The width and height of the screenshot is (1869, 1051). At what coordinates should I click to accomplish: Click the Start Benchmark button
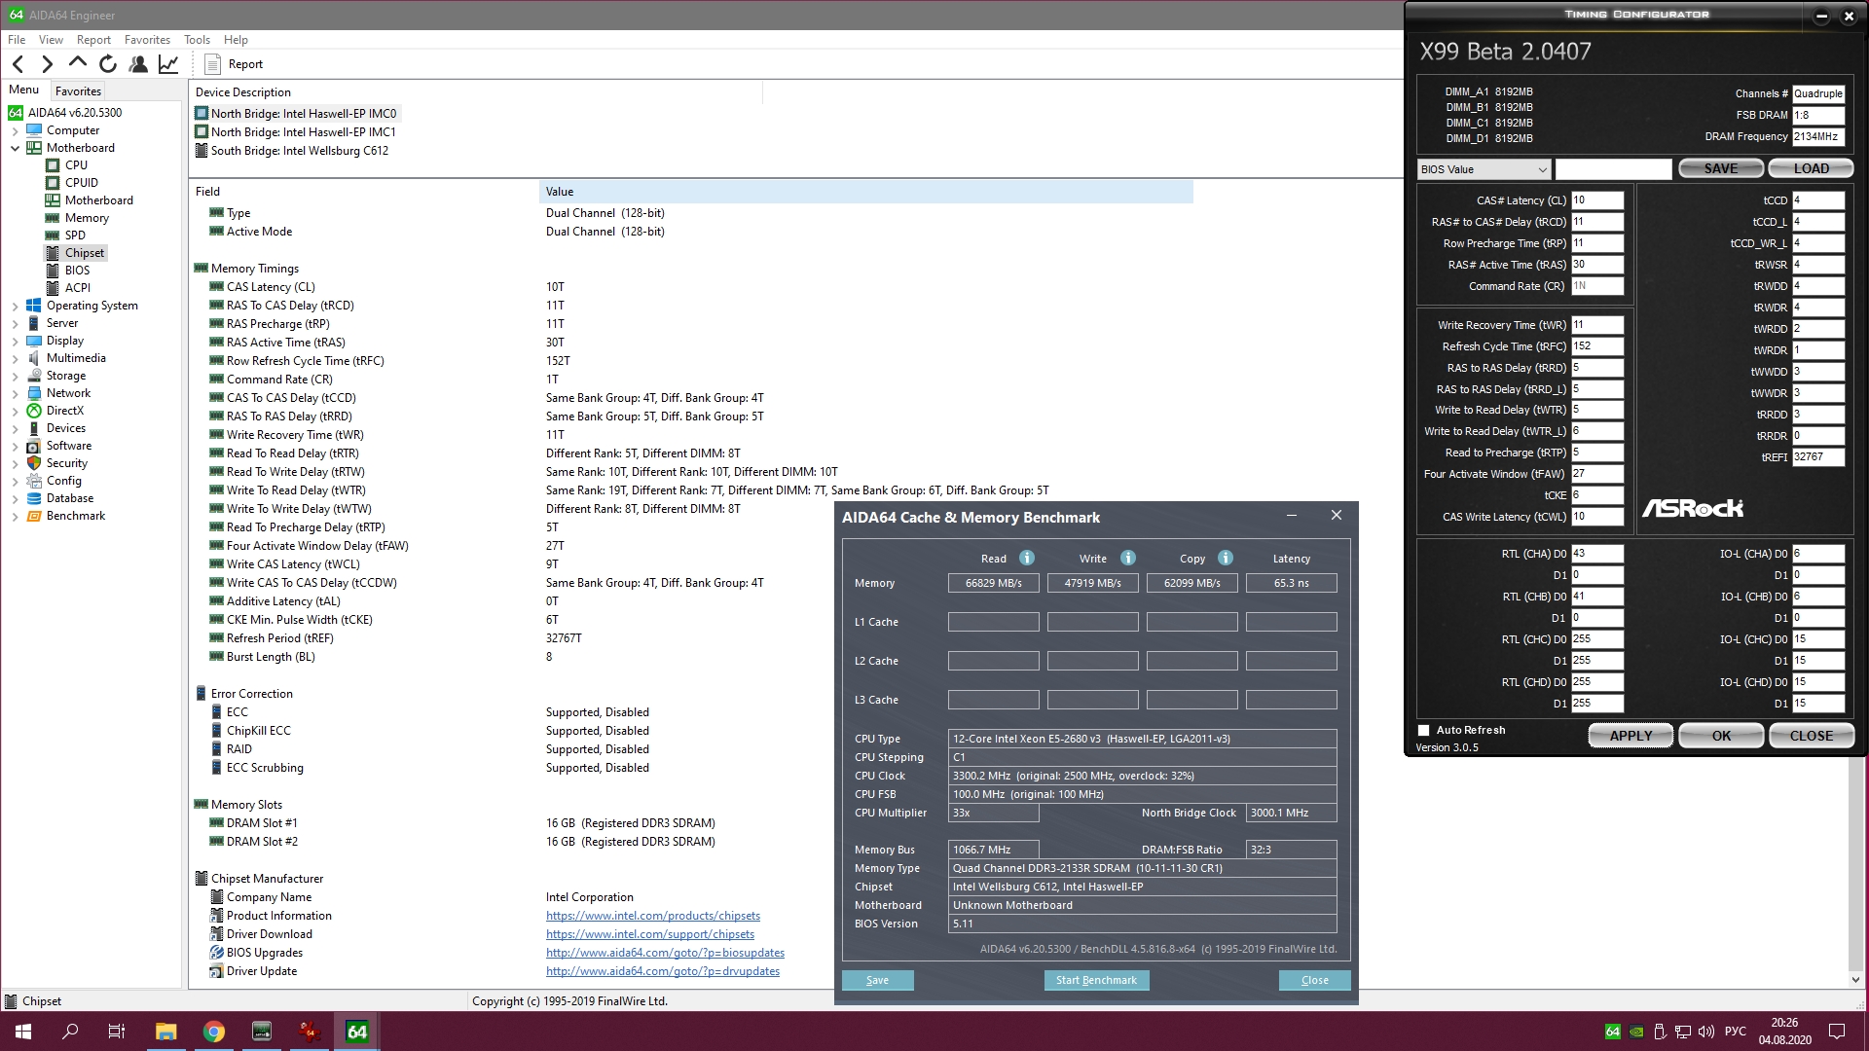point(1096,980)
